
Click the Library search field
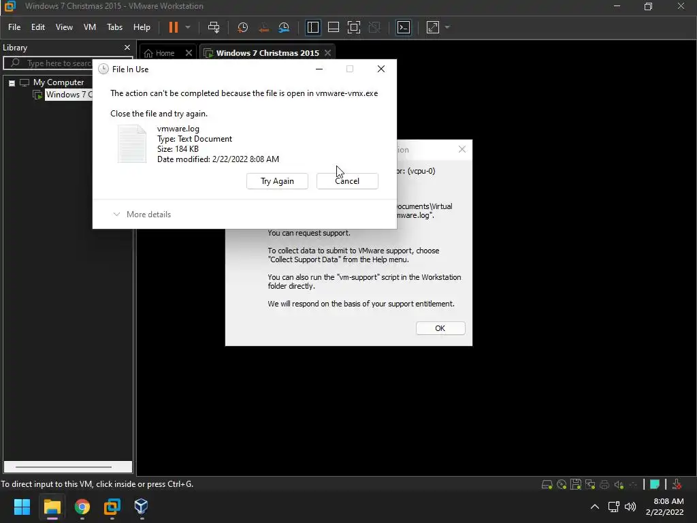pos(68,63)
